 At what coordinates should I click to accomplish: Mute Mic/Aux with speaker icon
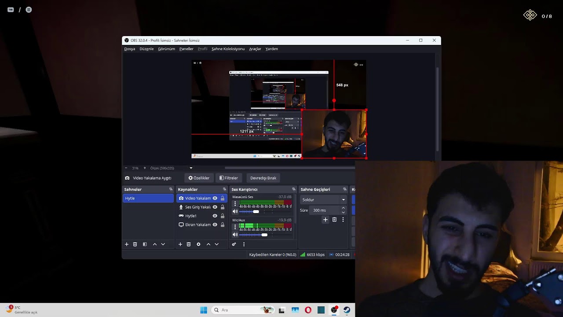pyautogui.click(x=235, y=235)
